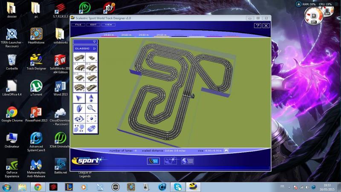Choose the R1 curve track piece

coord(79,68)
